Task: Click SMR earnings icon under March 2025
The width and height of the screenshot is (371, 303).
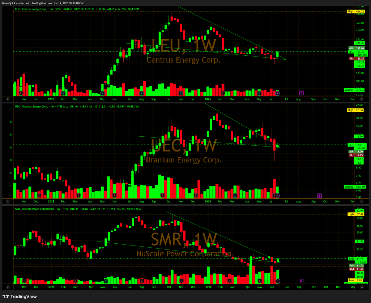Action: [x=75, y=281]
